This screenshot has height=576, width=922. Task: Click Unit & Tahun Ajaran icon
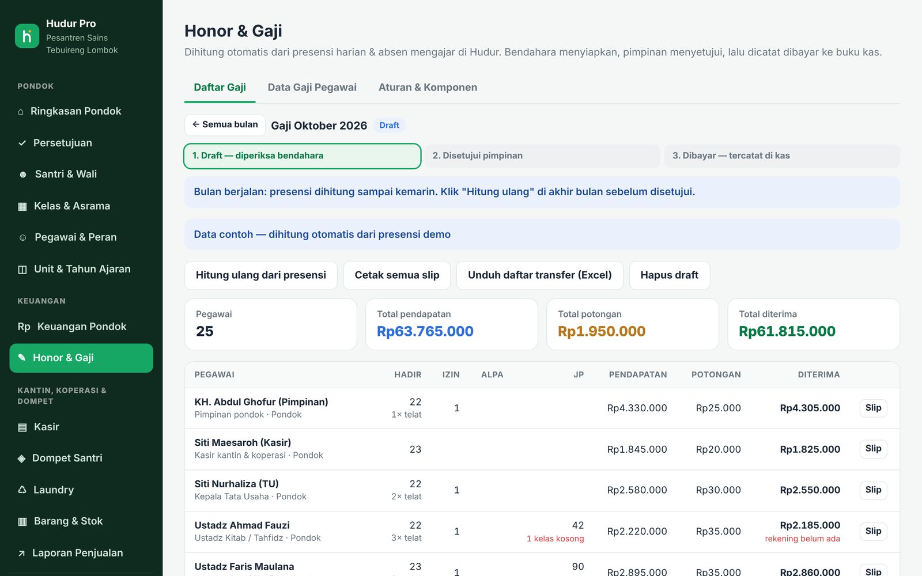click(22, 269)
